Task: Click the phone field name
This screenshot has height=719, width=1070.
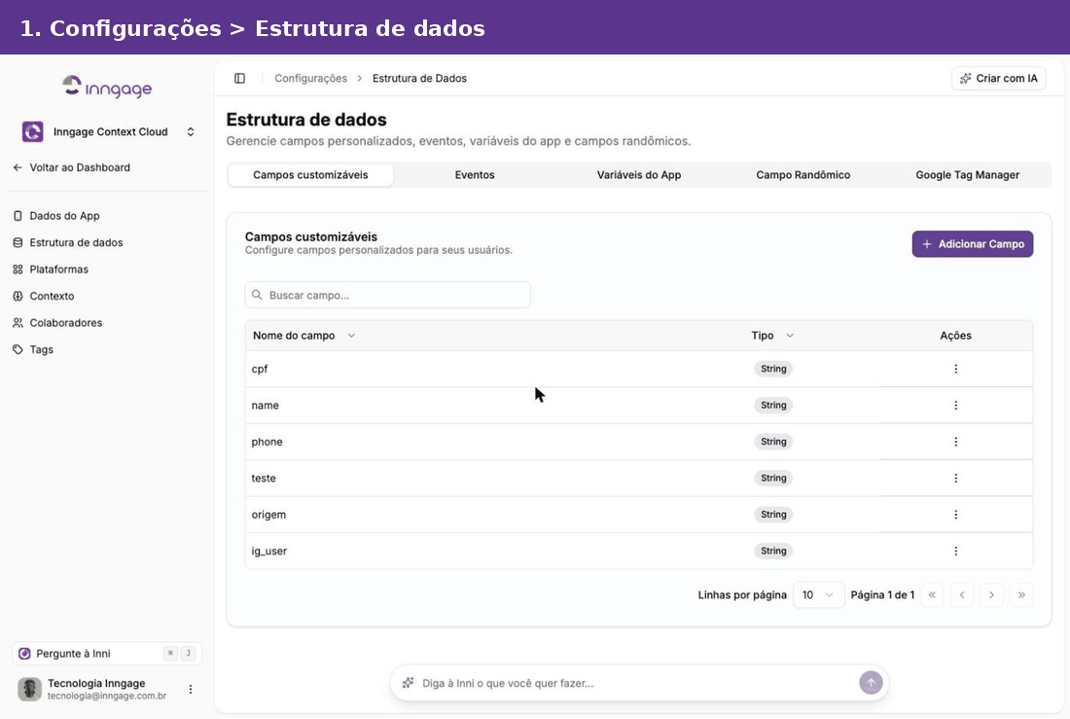Action: tap(267, 442)
